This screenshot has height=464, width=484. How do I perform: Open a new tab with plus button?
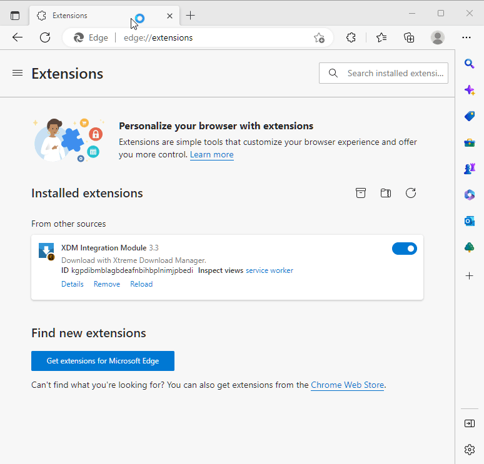pyautogui.click(x=191, y=16)
